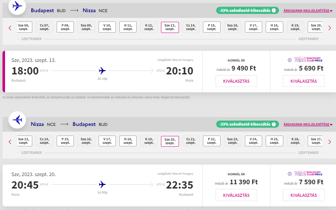Select return date P 22, szept.
This screenshot has width=336, height=210.
pyautogui.click(x=212, y=141)
